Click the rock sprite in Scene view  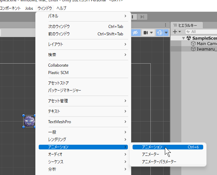tap(29, 121)
